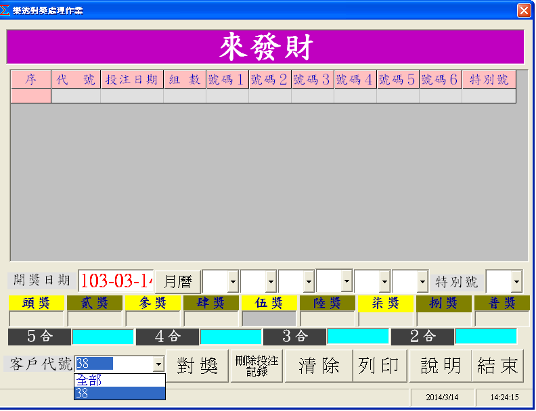Click the 對獎 button
The height and width of the screenshot is (411, 536).
coord(197,366)
